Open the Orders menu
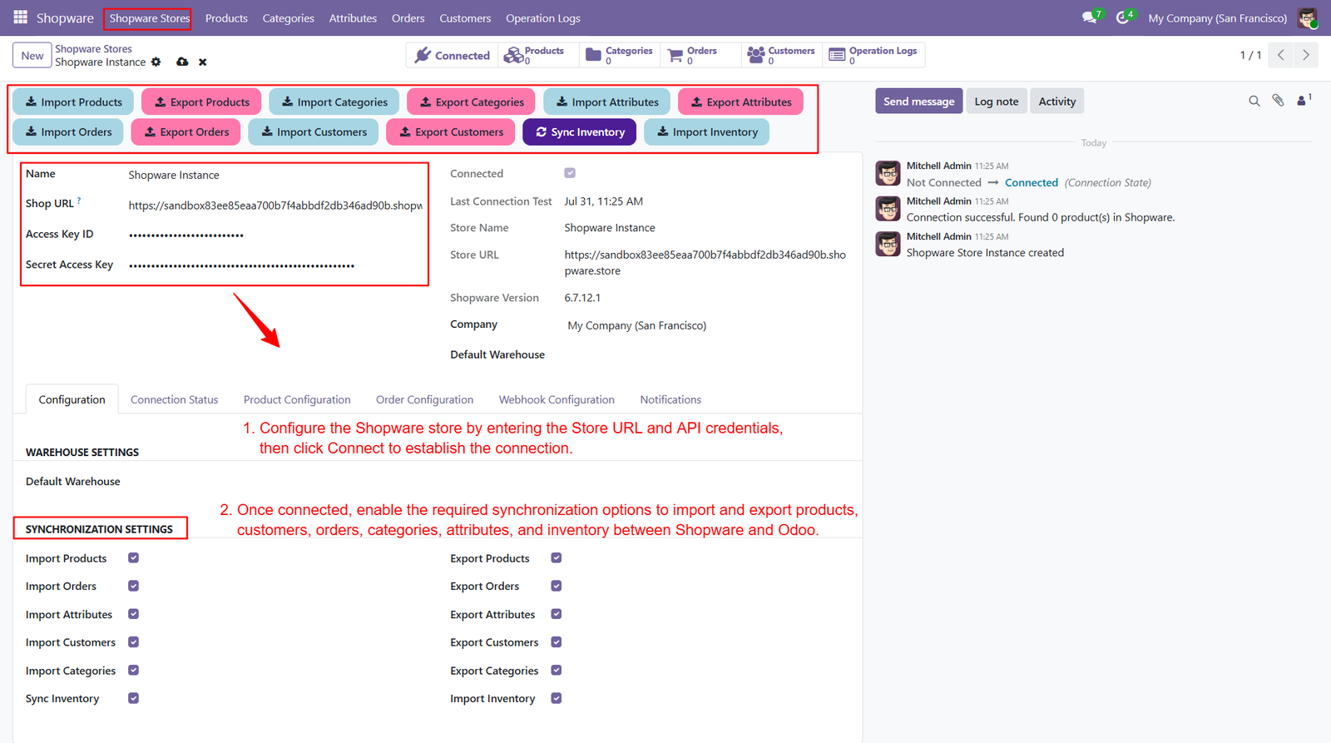 (408, 18)
